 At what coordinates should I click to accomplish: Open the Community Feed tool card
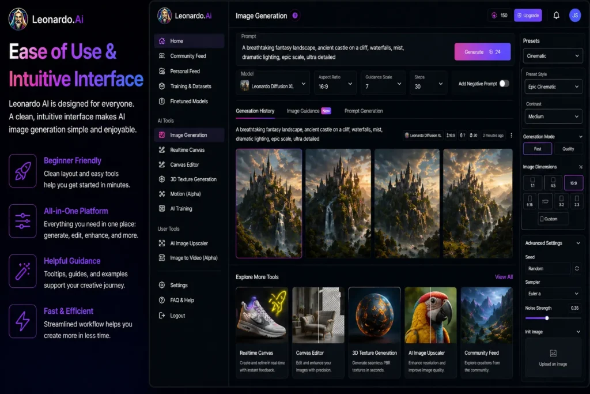pyautogui.click(x=486, y=332)
